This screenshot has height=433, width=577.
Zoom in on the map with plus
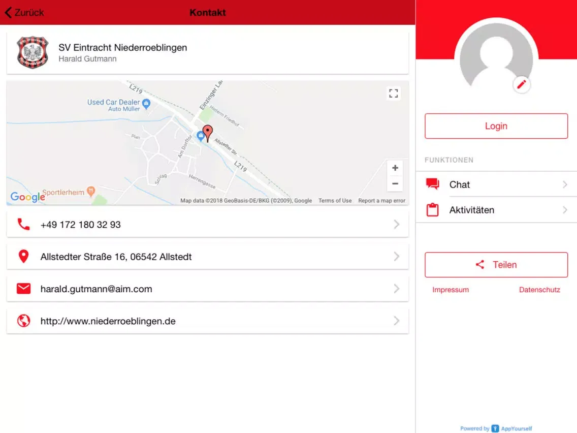click(x=395, y=168)
